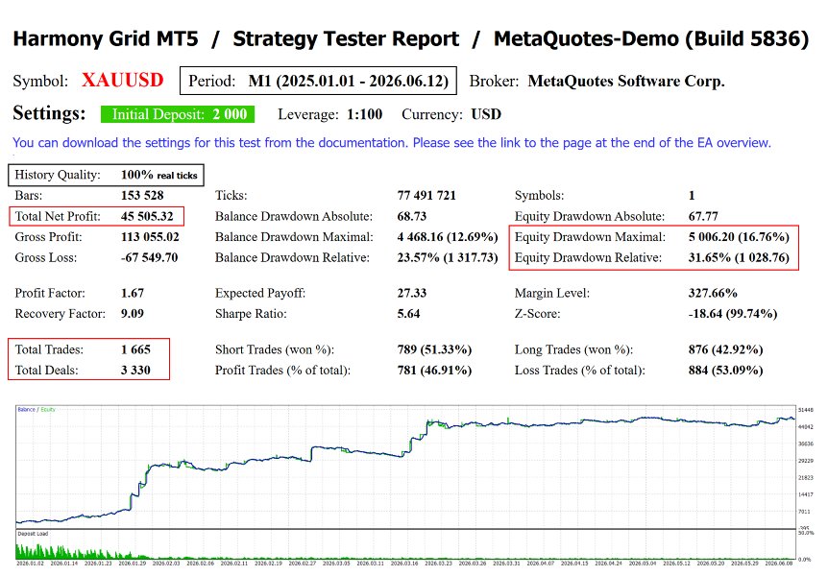Click the Margin Level 327.66% value

(713, 293)
